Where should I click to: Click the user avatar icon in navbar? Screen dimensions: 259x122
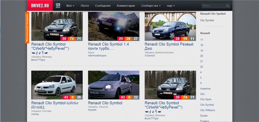point(58,6)
